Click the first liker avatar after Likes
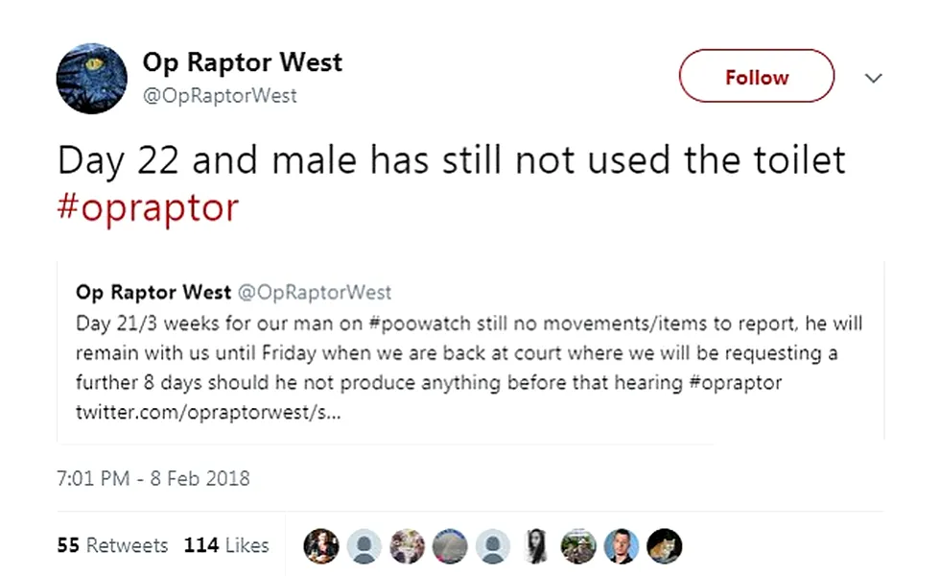This screenshot has width=940, height=576. (x=321, y=545)
